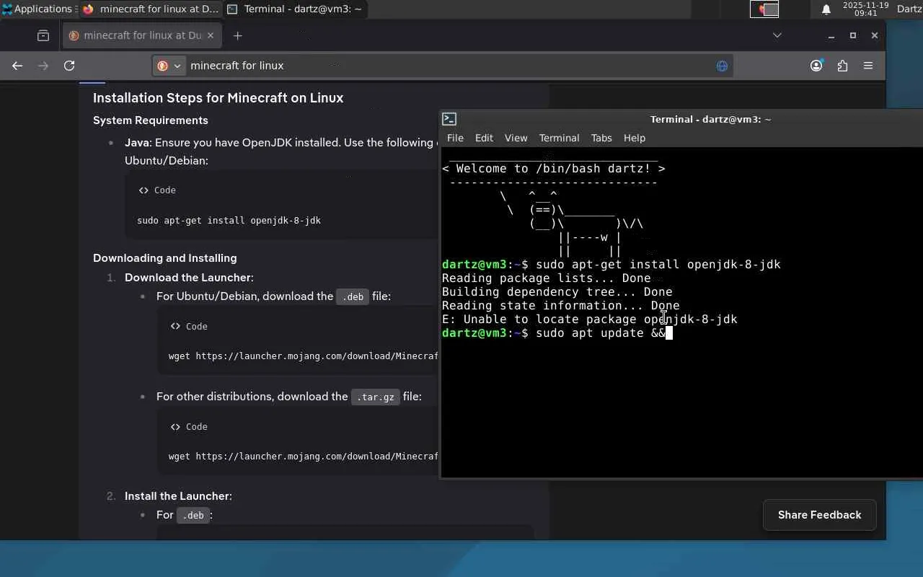Open the DuckDuckGo search engine dropdown
Viewport: 923px width, 577px height.
coord(169,66)
